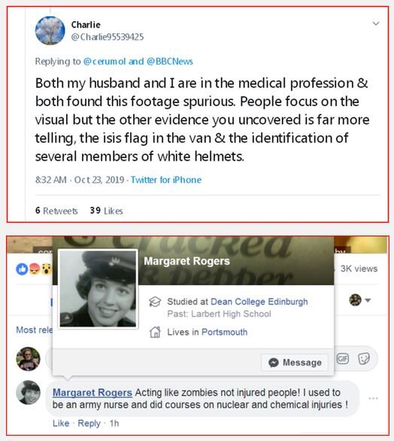Click the wow face reaction icon

pos(47,269)
